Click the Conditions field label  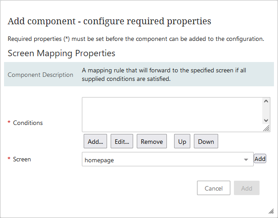(28, 123)
